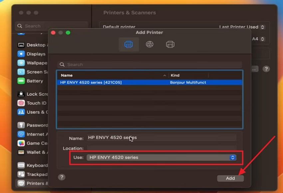Open the Windows printer tab icon
This screenshot has width=283, height=193.
point(170,44)
